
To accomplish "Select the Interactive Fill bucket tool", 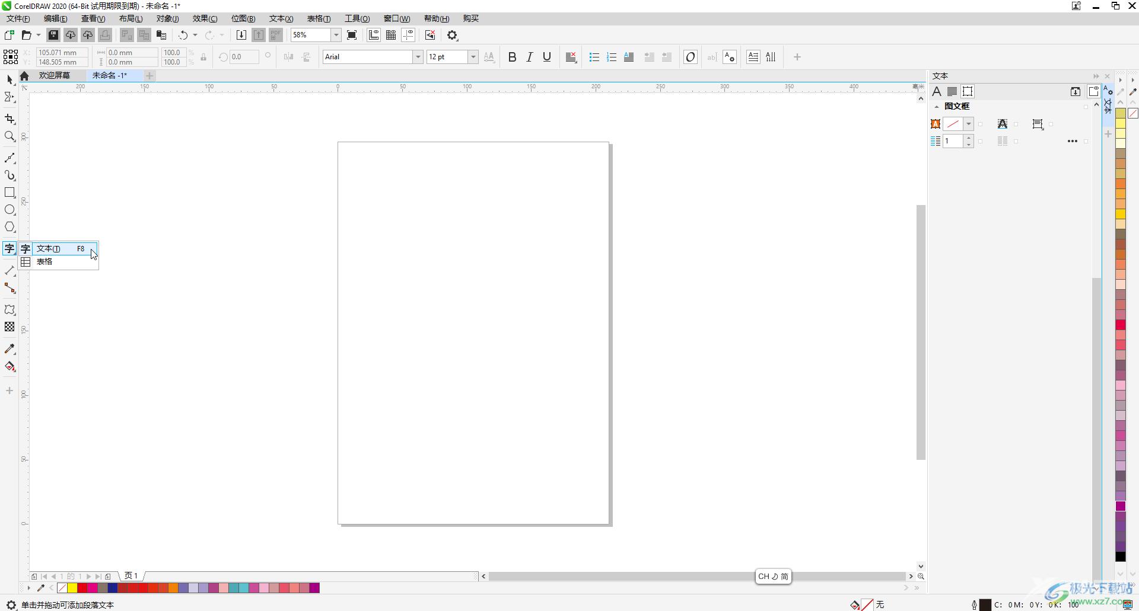I will [x=9, y=366].
